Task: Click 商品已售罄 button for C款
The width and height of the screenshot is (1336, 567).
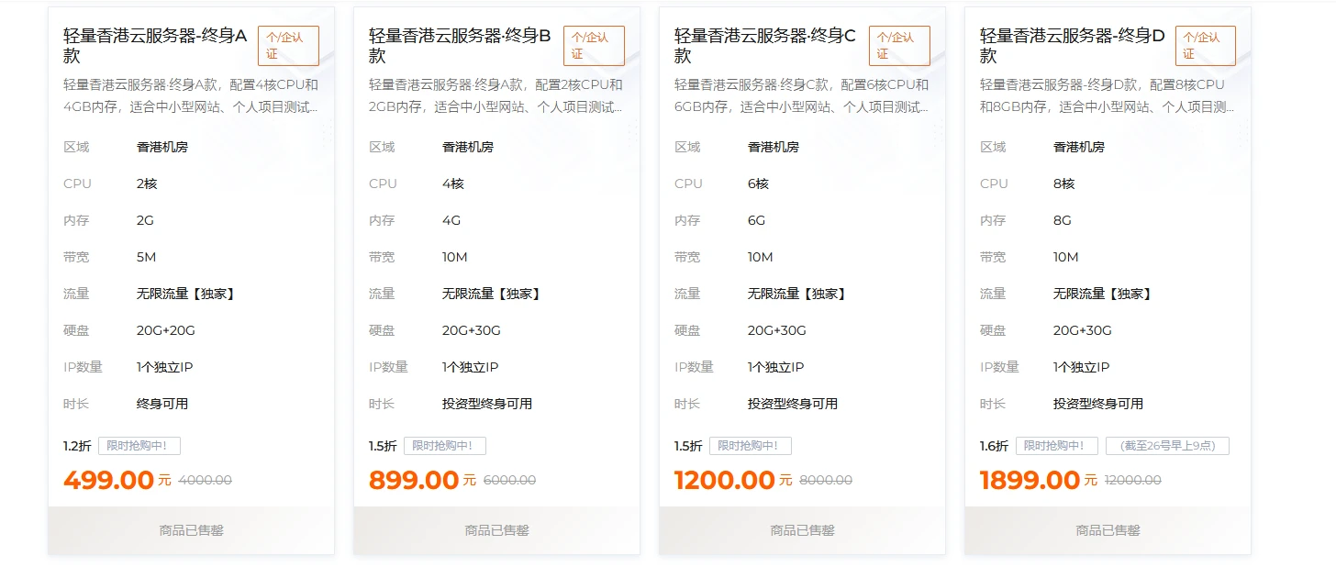Action: click(x=802, y=530)
